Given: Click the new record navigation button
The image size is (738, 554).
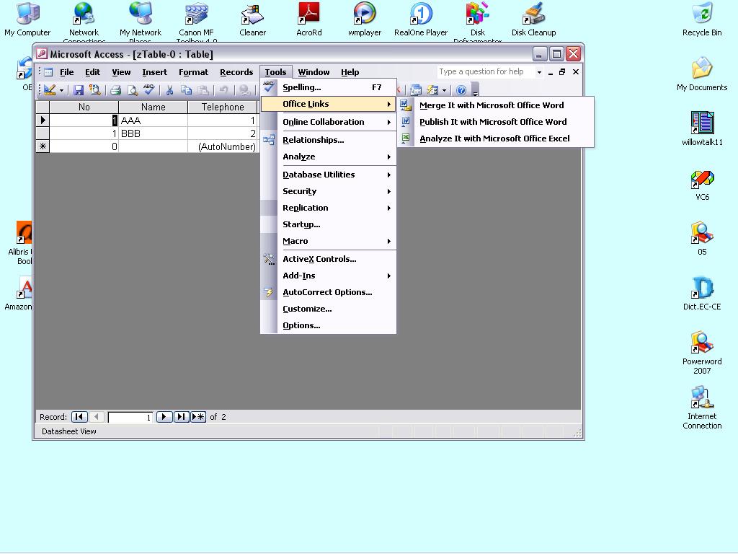Looking at the screenshot, I should [x=198, y=417].
